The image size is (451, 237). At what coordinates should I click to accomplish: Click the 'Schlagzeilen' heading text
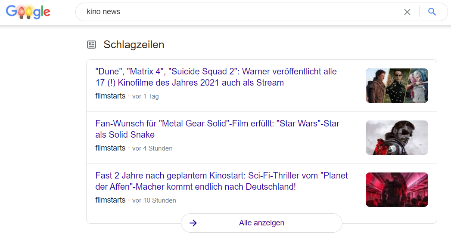pyautogui.click(x=134, y=45)
